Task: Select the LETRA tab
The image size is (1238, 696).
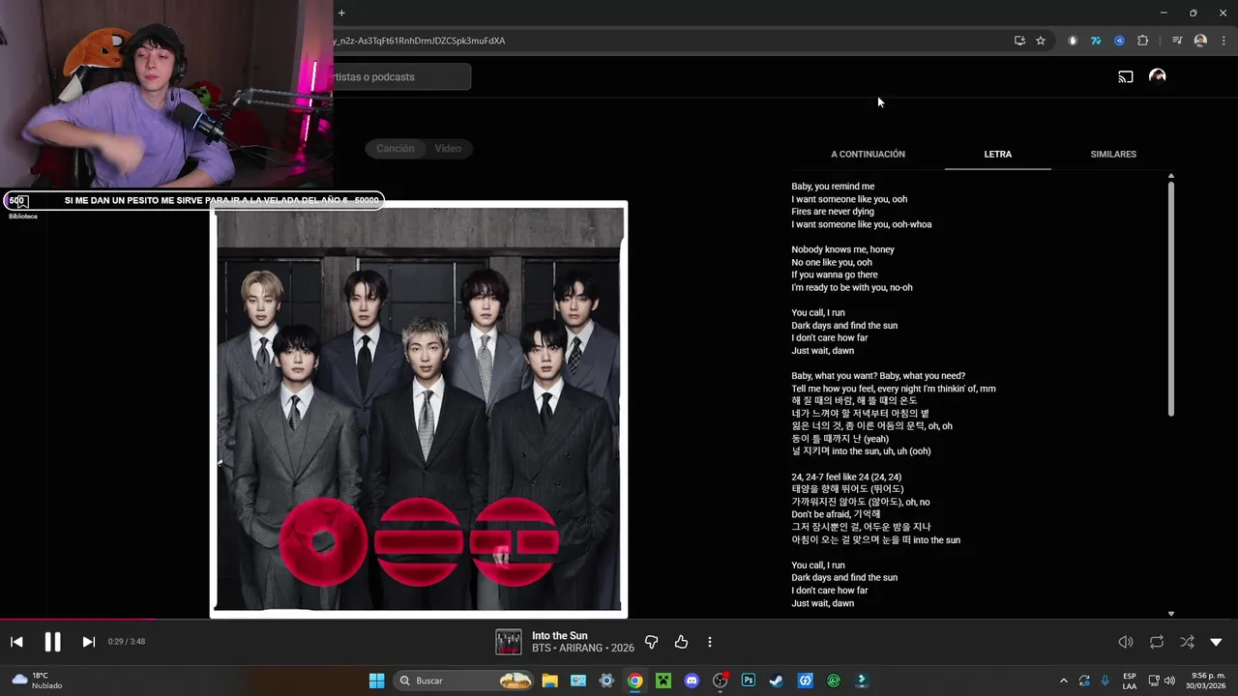Action: (x=997, y=154)
